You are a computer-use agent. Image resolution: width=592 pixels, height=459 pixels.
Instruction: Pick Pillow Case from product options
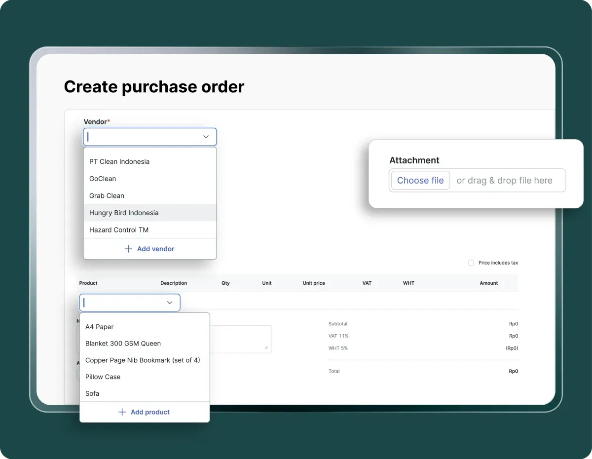pyautogui.click(x=103, y=377)
